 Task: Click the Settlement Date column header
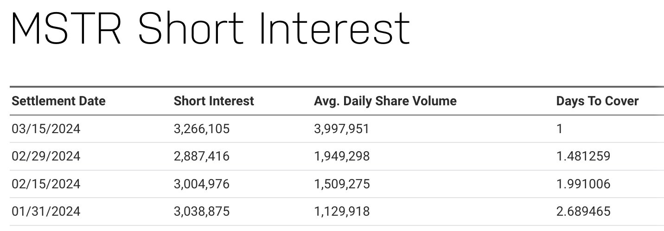pos(58,101)
